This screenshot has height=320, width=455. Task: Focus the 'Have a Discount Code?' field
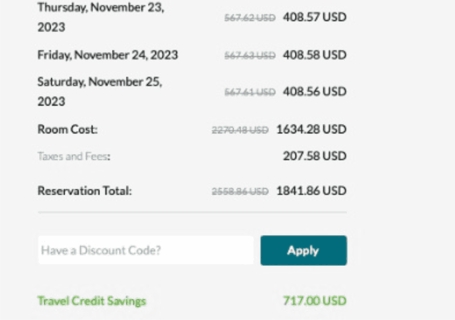tap(146, 250)
